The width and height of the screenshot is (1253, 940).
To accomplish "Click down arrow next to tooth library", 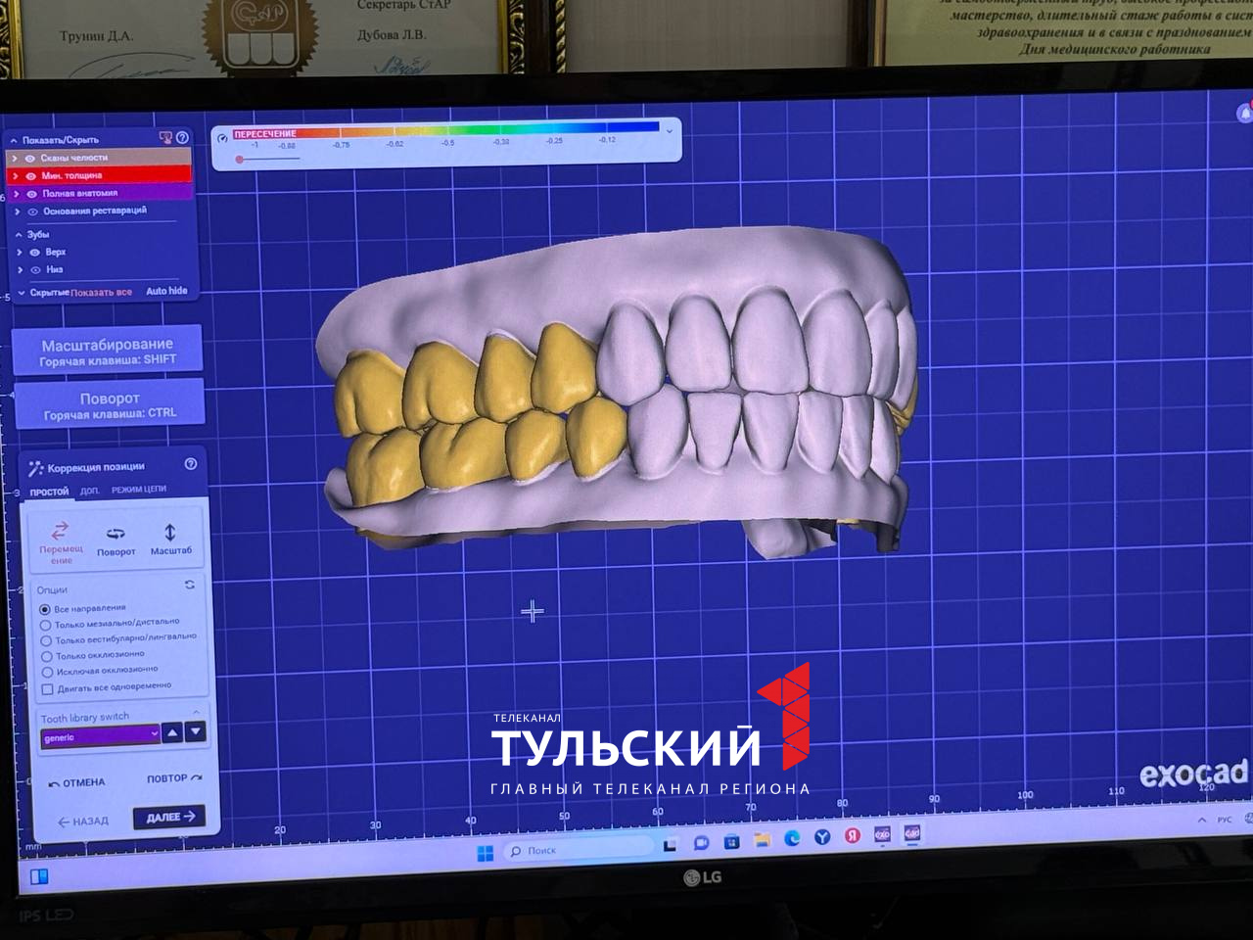I will tap(196, 731).
